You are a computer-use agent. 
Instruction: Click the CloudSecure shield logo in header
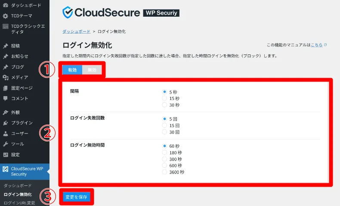(68, 12)
